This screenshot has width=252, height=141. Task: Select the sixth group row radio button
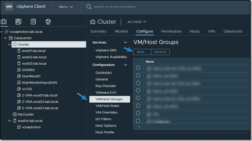tap(138, 106)
